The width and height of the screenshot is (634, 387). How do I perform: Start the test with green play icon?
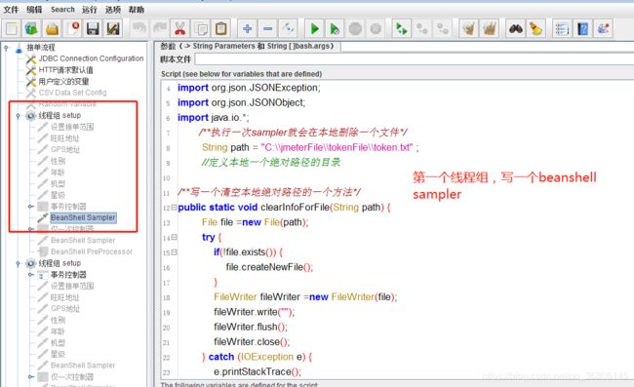[x=314, y=28]
